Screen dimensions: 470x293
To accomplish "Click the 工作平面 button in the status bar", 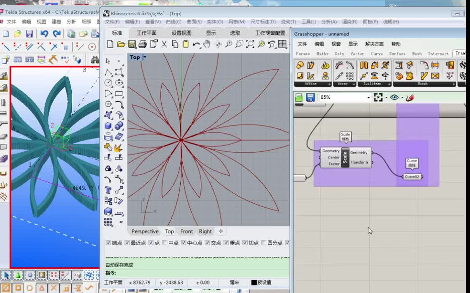I will pos(114,283).
